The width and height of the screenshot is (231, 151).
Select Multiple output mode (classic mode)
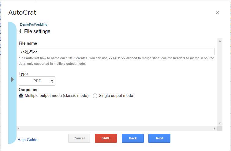tap(21, 96)
